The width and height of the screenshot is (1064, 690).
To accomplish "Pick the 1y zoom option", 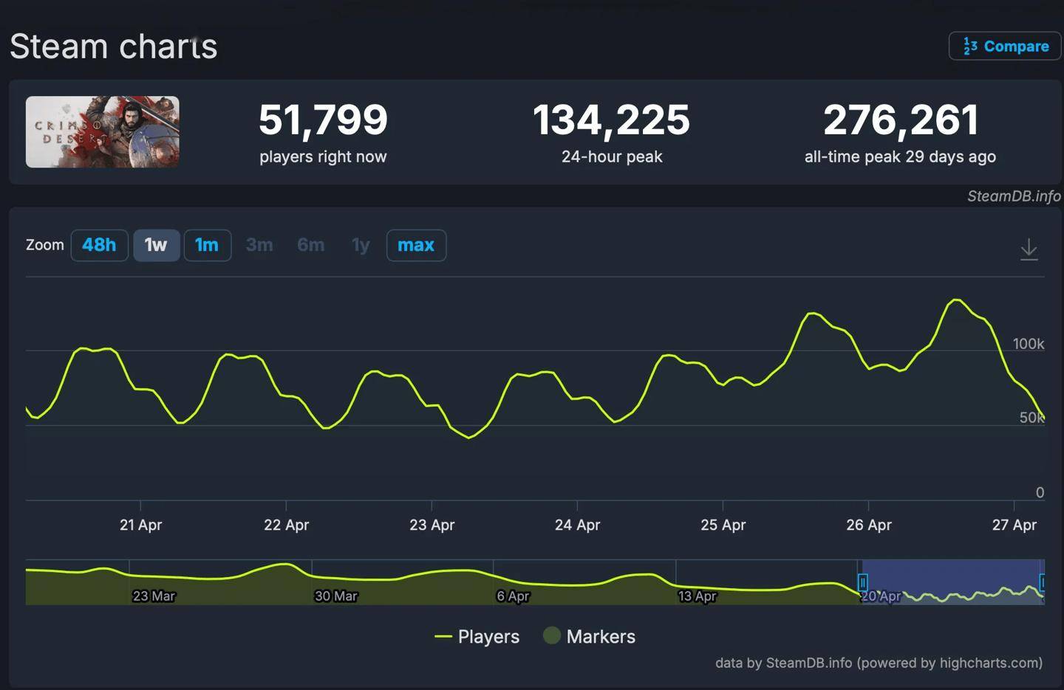I will (361, 245).
